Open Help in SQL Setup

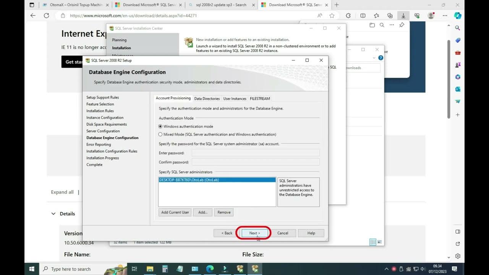point(311,233)
